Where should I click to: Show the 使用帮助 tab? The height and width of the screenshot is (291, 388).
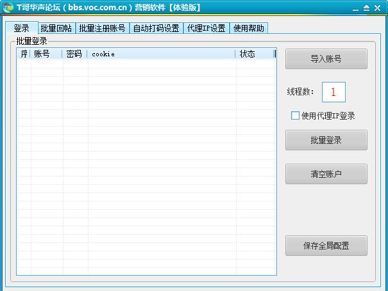point(249,28)
